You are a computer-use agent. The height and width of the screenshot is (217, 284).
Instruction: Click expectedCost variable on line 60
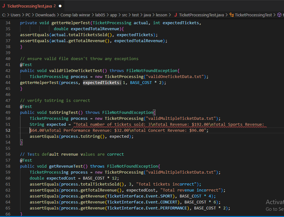click(x=61, y=178)
